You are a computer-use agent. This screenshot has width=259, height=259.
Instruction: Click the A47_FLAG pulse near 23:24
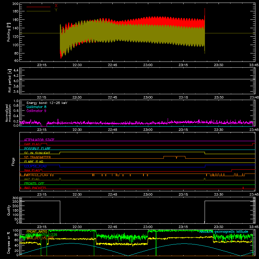205,179
